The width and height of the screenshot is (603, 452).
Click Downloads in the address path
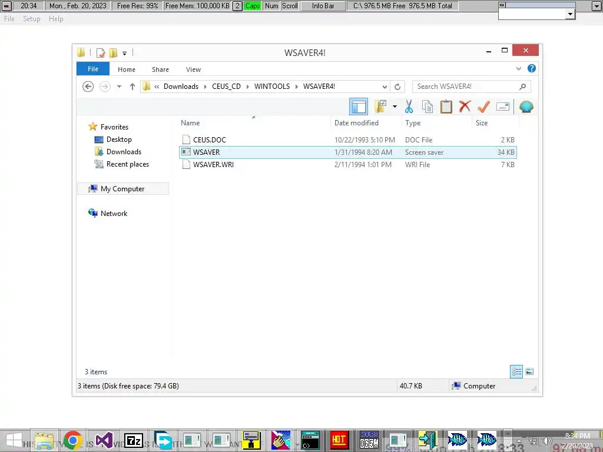pos(181,87)
